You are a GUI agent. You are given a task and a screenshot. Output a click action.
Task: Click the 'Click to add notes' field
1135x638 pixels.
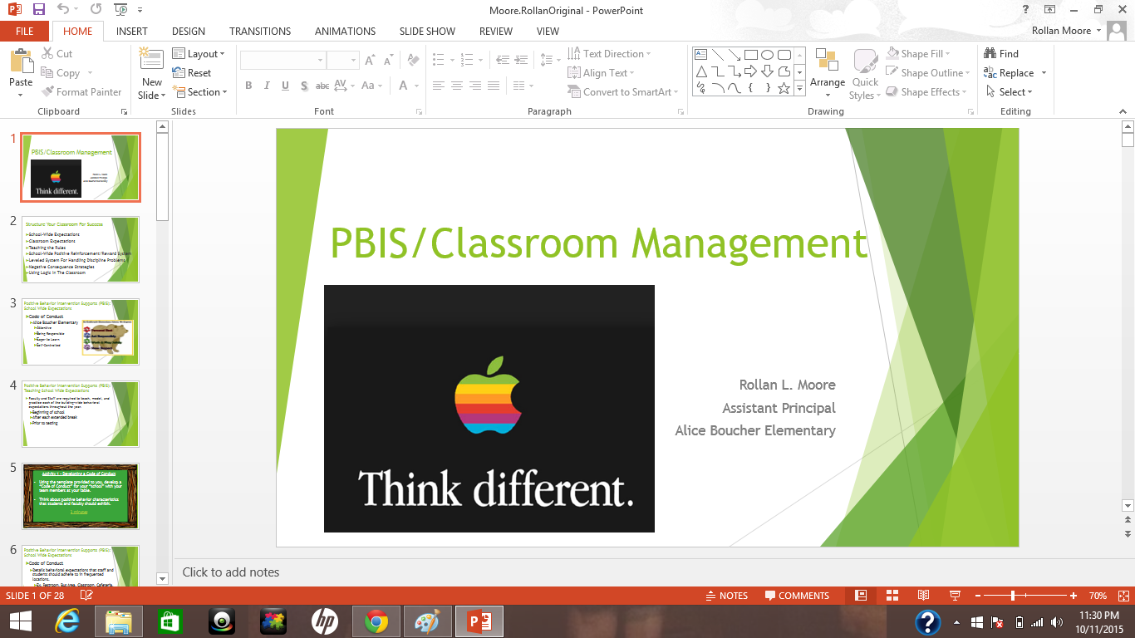(231, 572)
